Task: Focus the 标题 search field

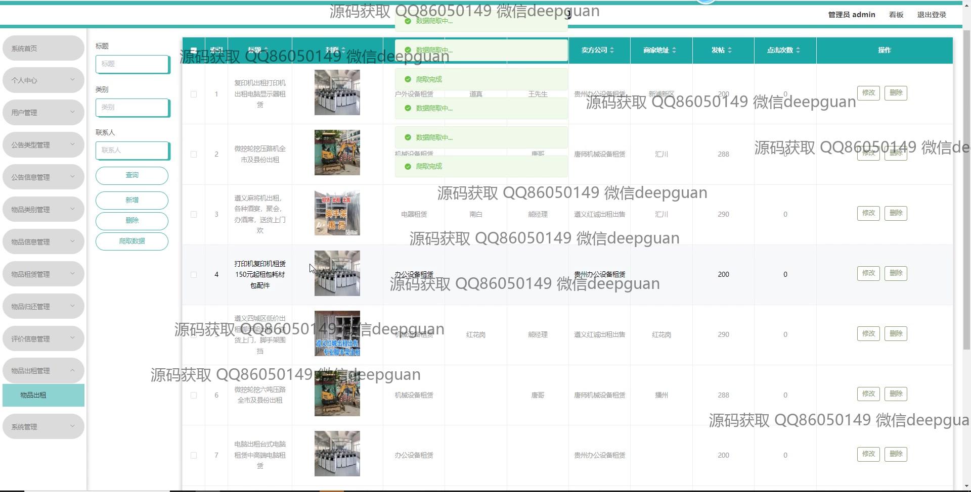Action: (x=133, y=64)
